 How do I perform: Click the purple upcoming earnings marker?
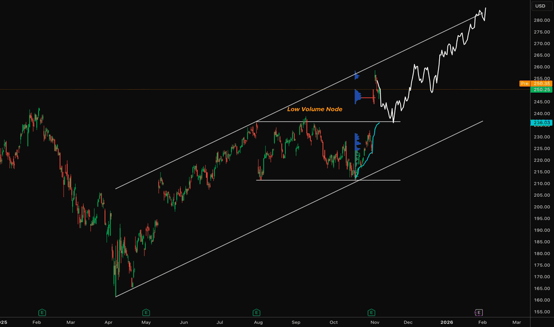[x=479, y=312]
